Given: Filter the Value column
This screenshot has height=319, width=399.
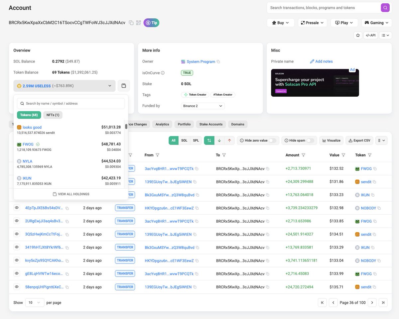Looking at the screenshot, I should tap(343, 155).
